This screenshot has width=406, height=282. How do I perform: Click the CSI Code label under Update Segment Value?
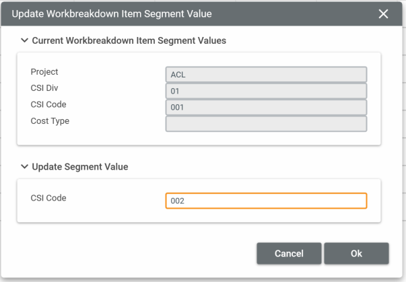click(48, 198)
